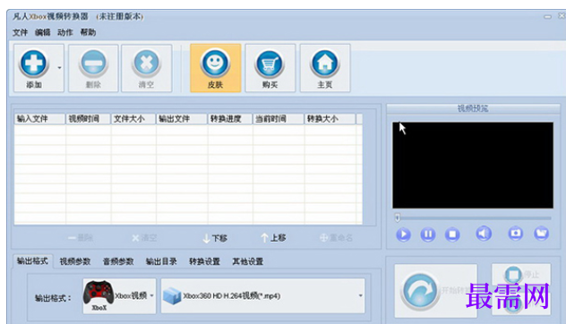
Task: Click the 输出文件 column header
Action: [x=182, y=119]
